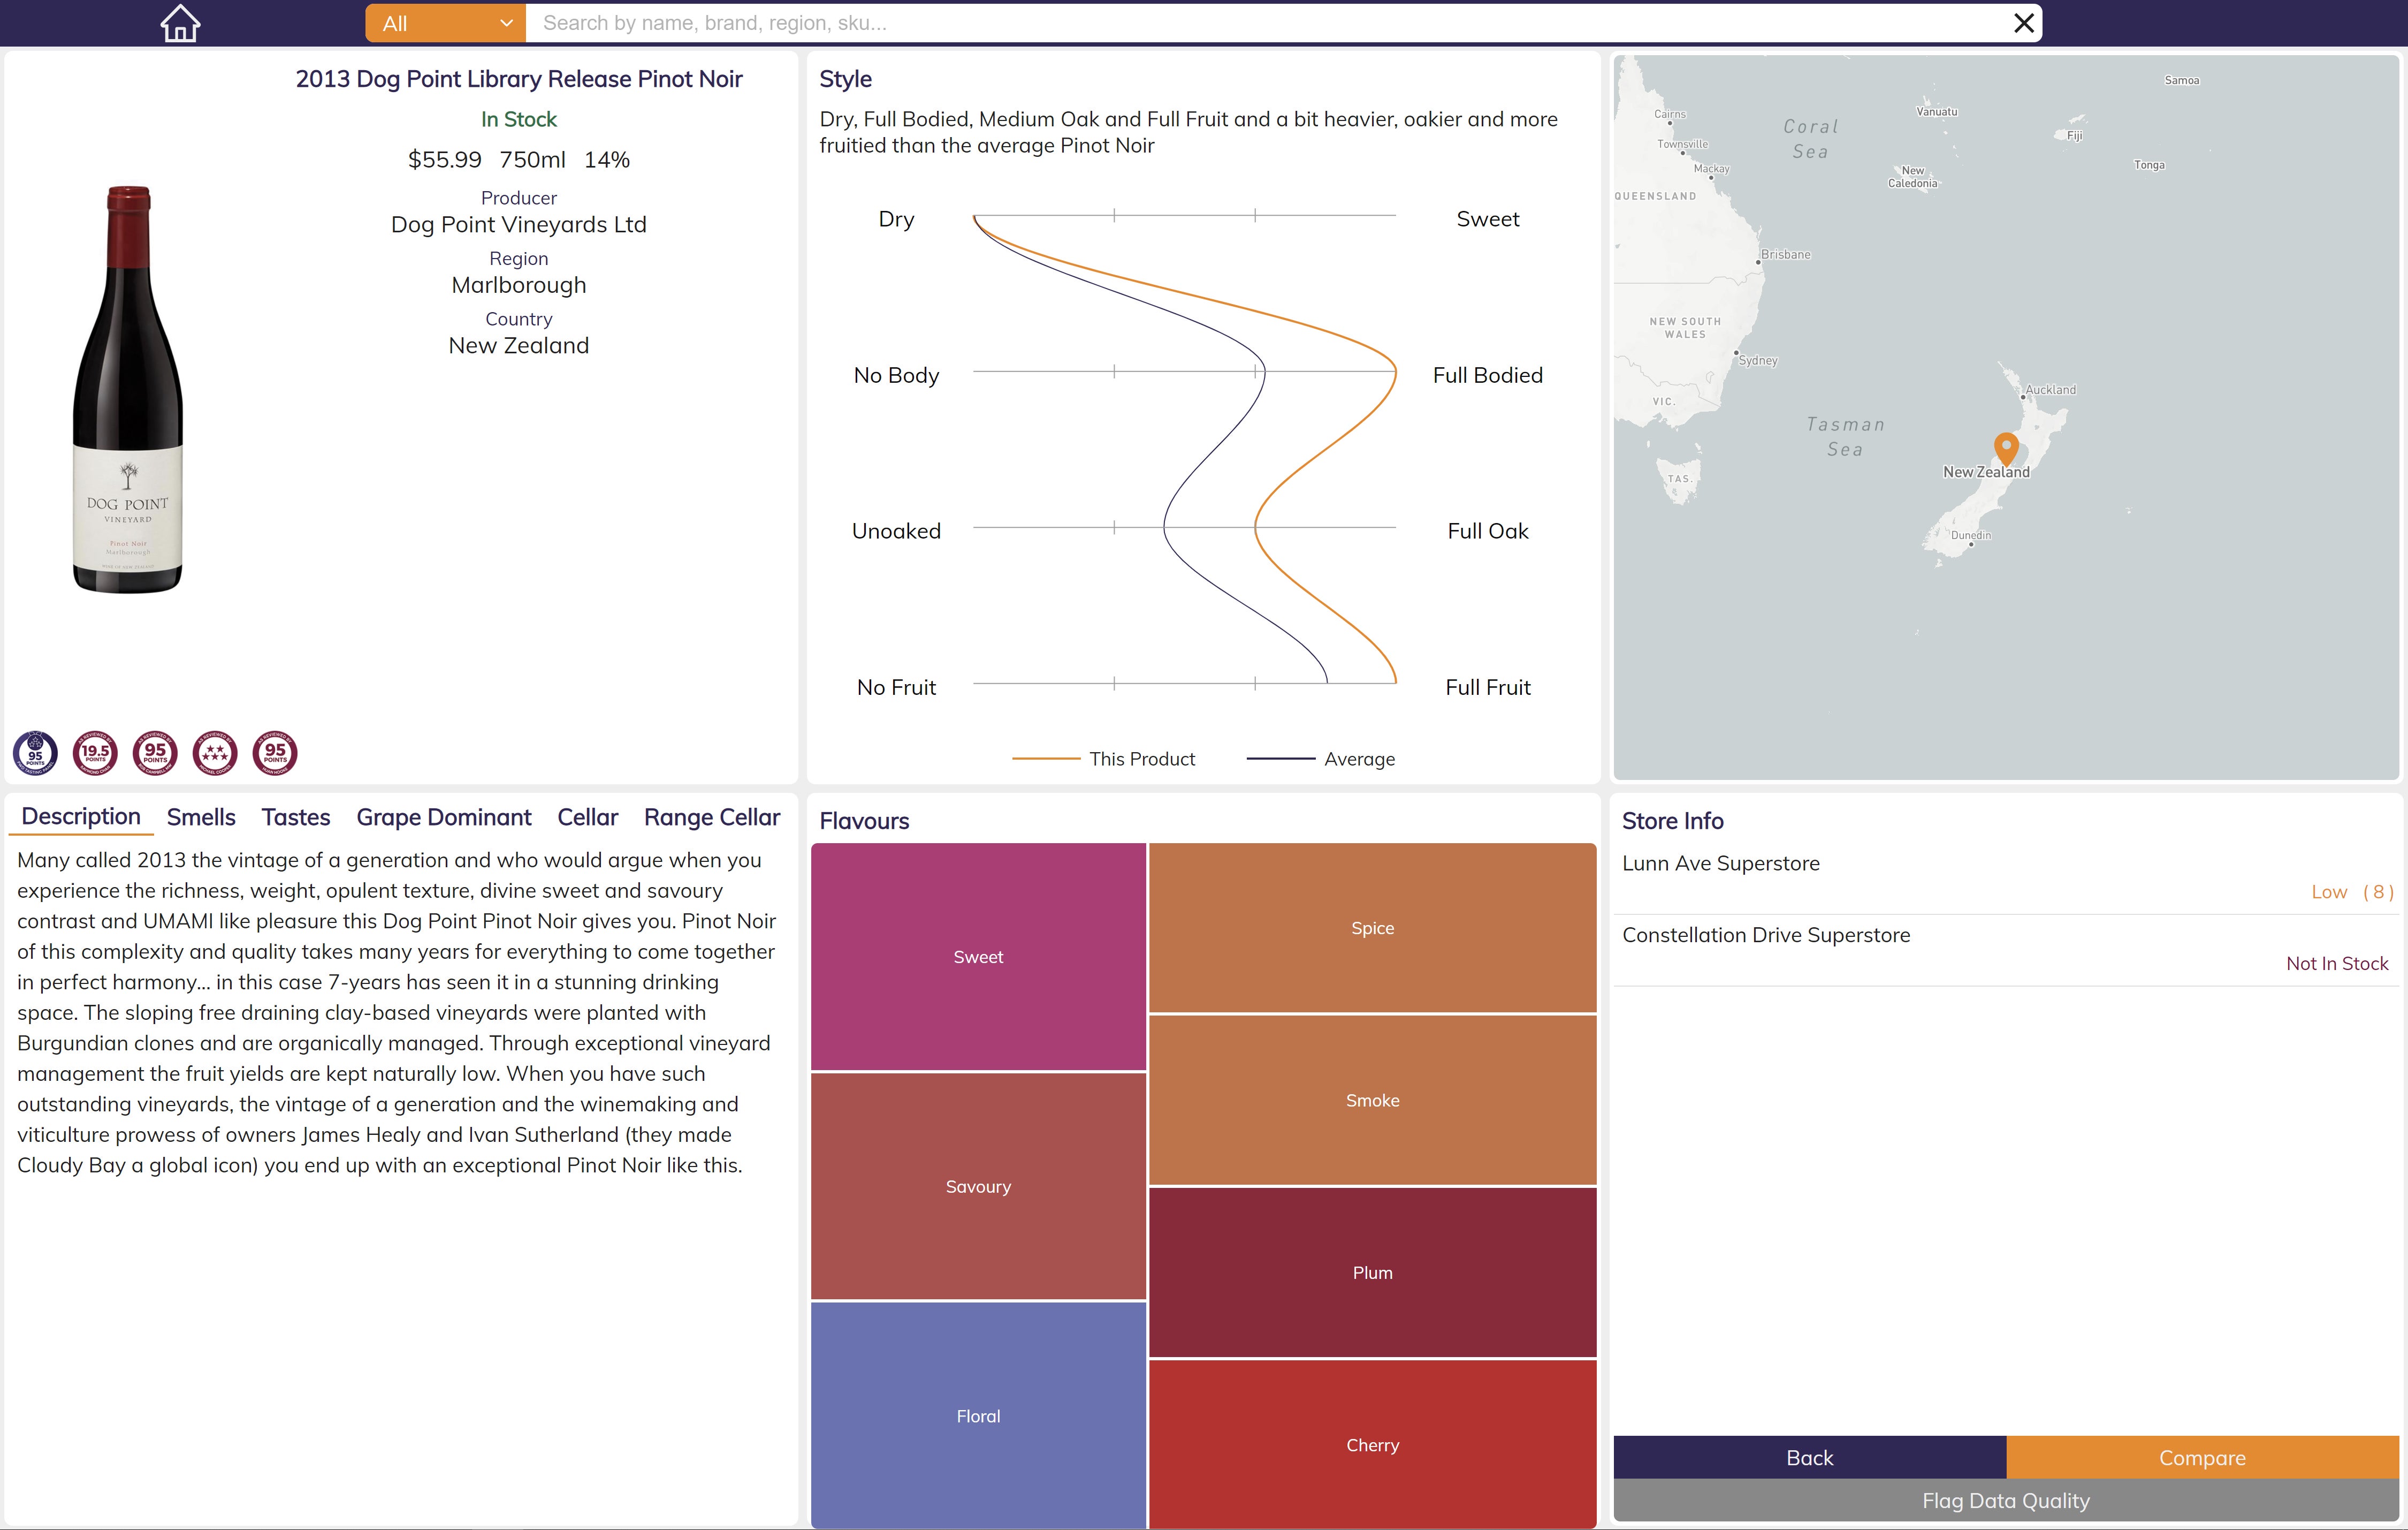Click the Brisbane label on the map
Screen dimensions: 2408x1530
pos(1785,254)
